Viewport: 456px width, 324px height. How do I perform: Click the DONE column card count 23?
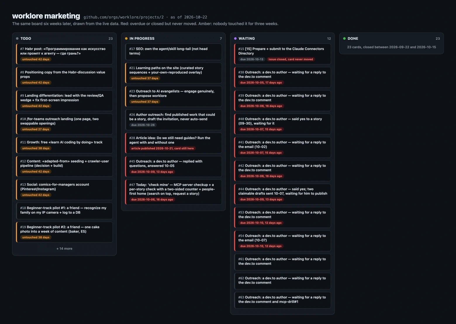438,39
